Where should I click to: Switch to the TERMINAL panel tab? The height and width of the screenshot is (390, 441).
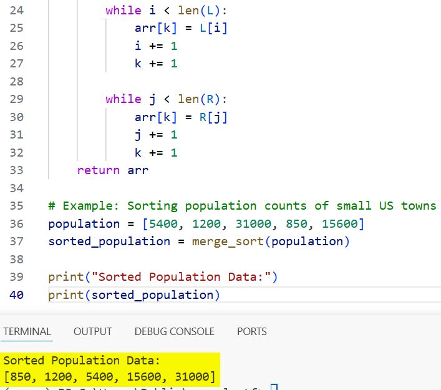27,331
